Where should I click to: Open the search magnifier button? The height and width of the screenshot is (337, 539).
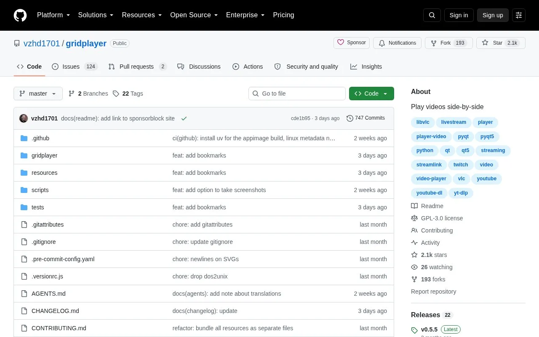(x=432, y=15)
